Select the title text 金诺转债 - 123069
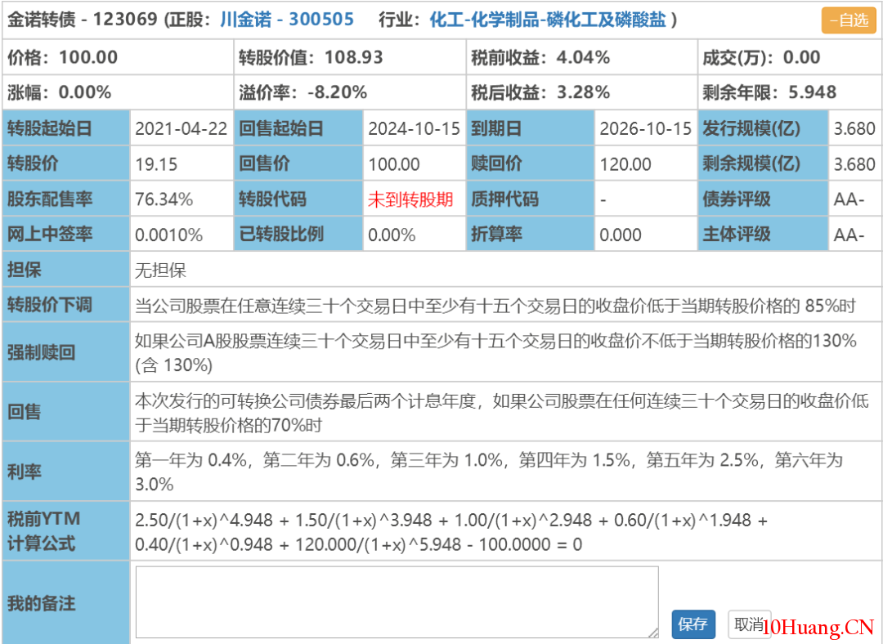The height and width of the screenshot is (644, 883). point(83,20)
